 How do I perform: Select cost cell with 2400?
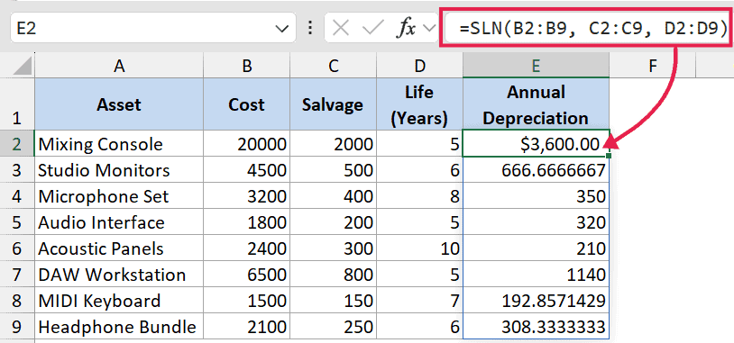coord(247,248)
